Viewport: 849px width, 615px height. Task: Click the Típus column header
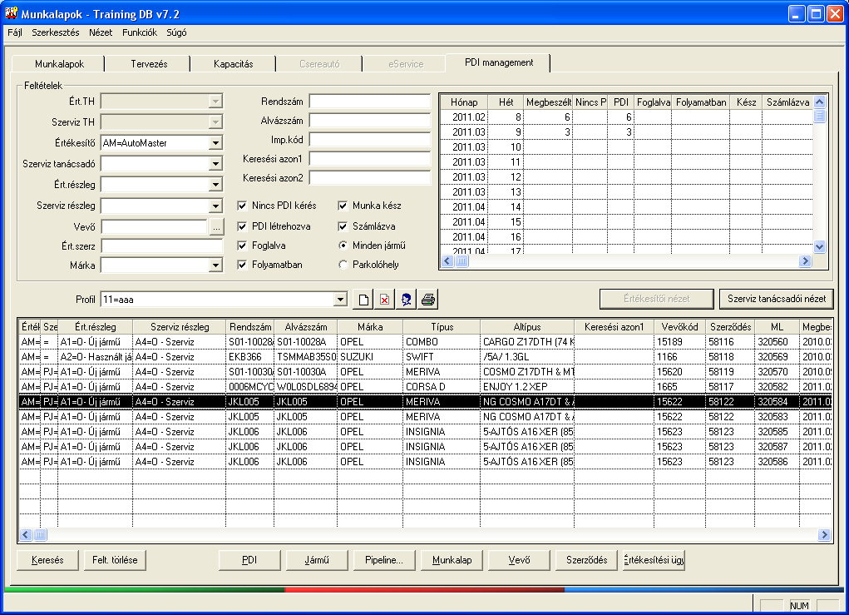[442, 327]
